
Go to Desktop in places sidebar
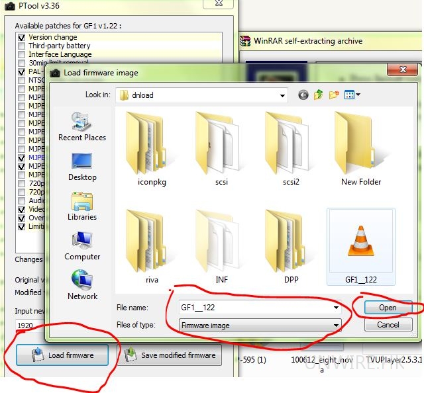click(82, 167)
